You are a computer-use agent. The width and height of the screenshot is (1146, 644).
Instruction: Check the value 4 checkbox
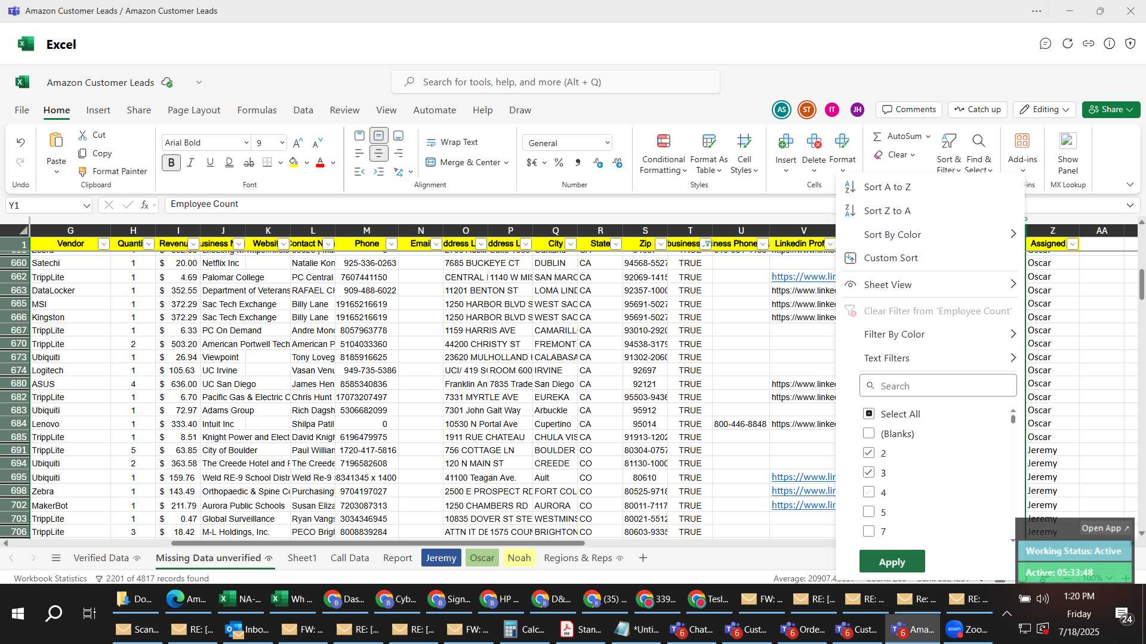[x=869, y=493]
